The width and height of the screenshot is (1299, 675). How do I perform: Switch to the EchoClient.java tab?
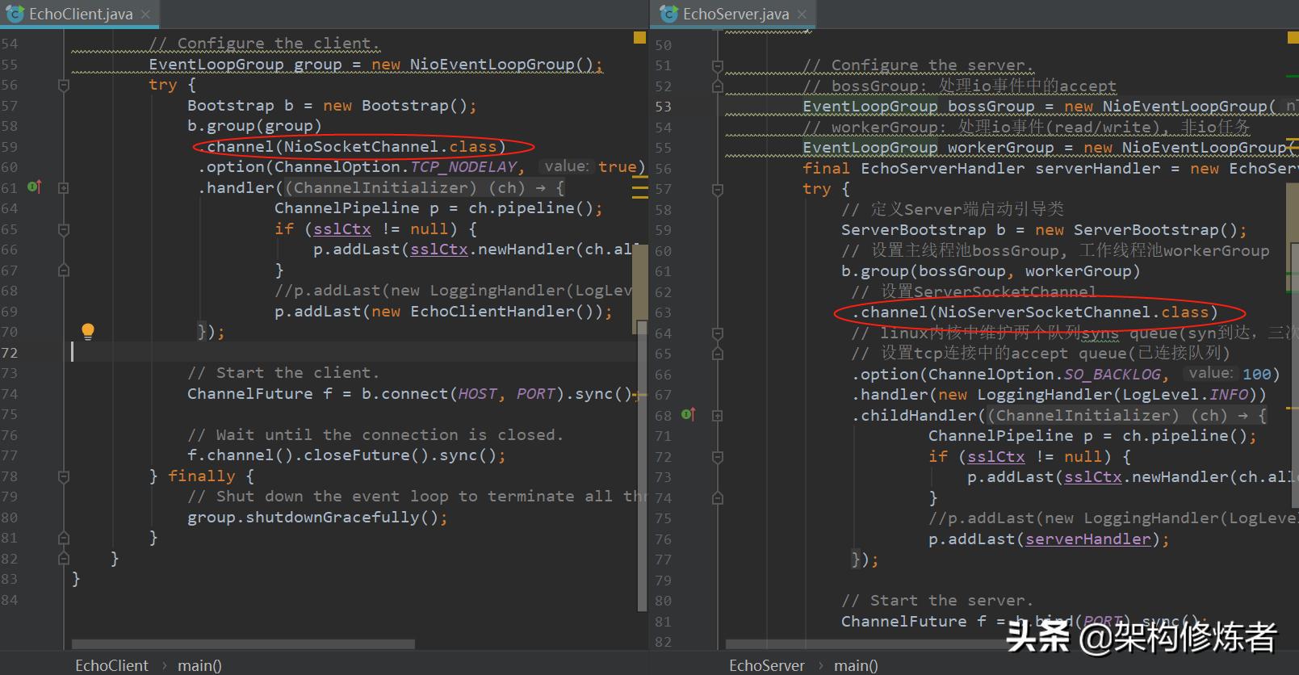(80, 15)
